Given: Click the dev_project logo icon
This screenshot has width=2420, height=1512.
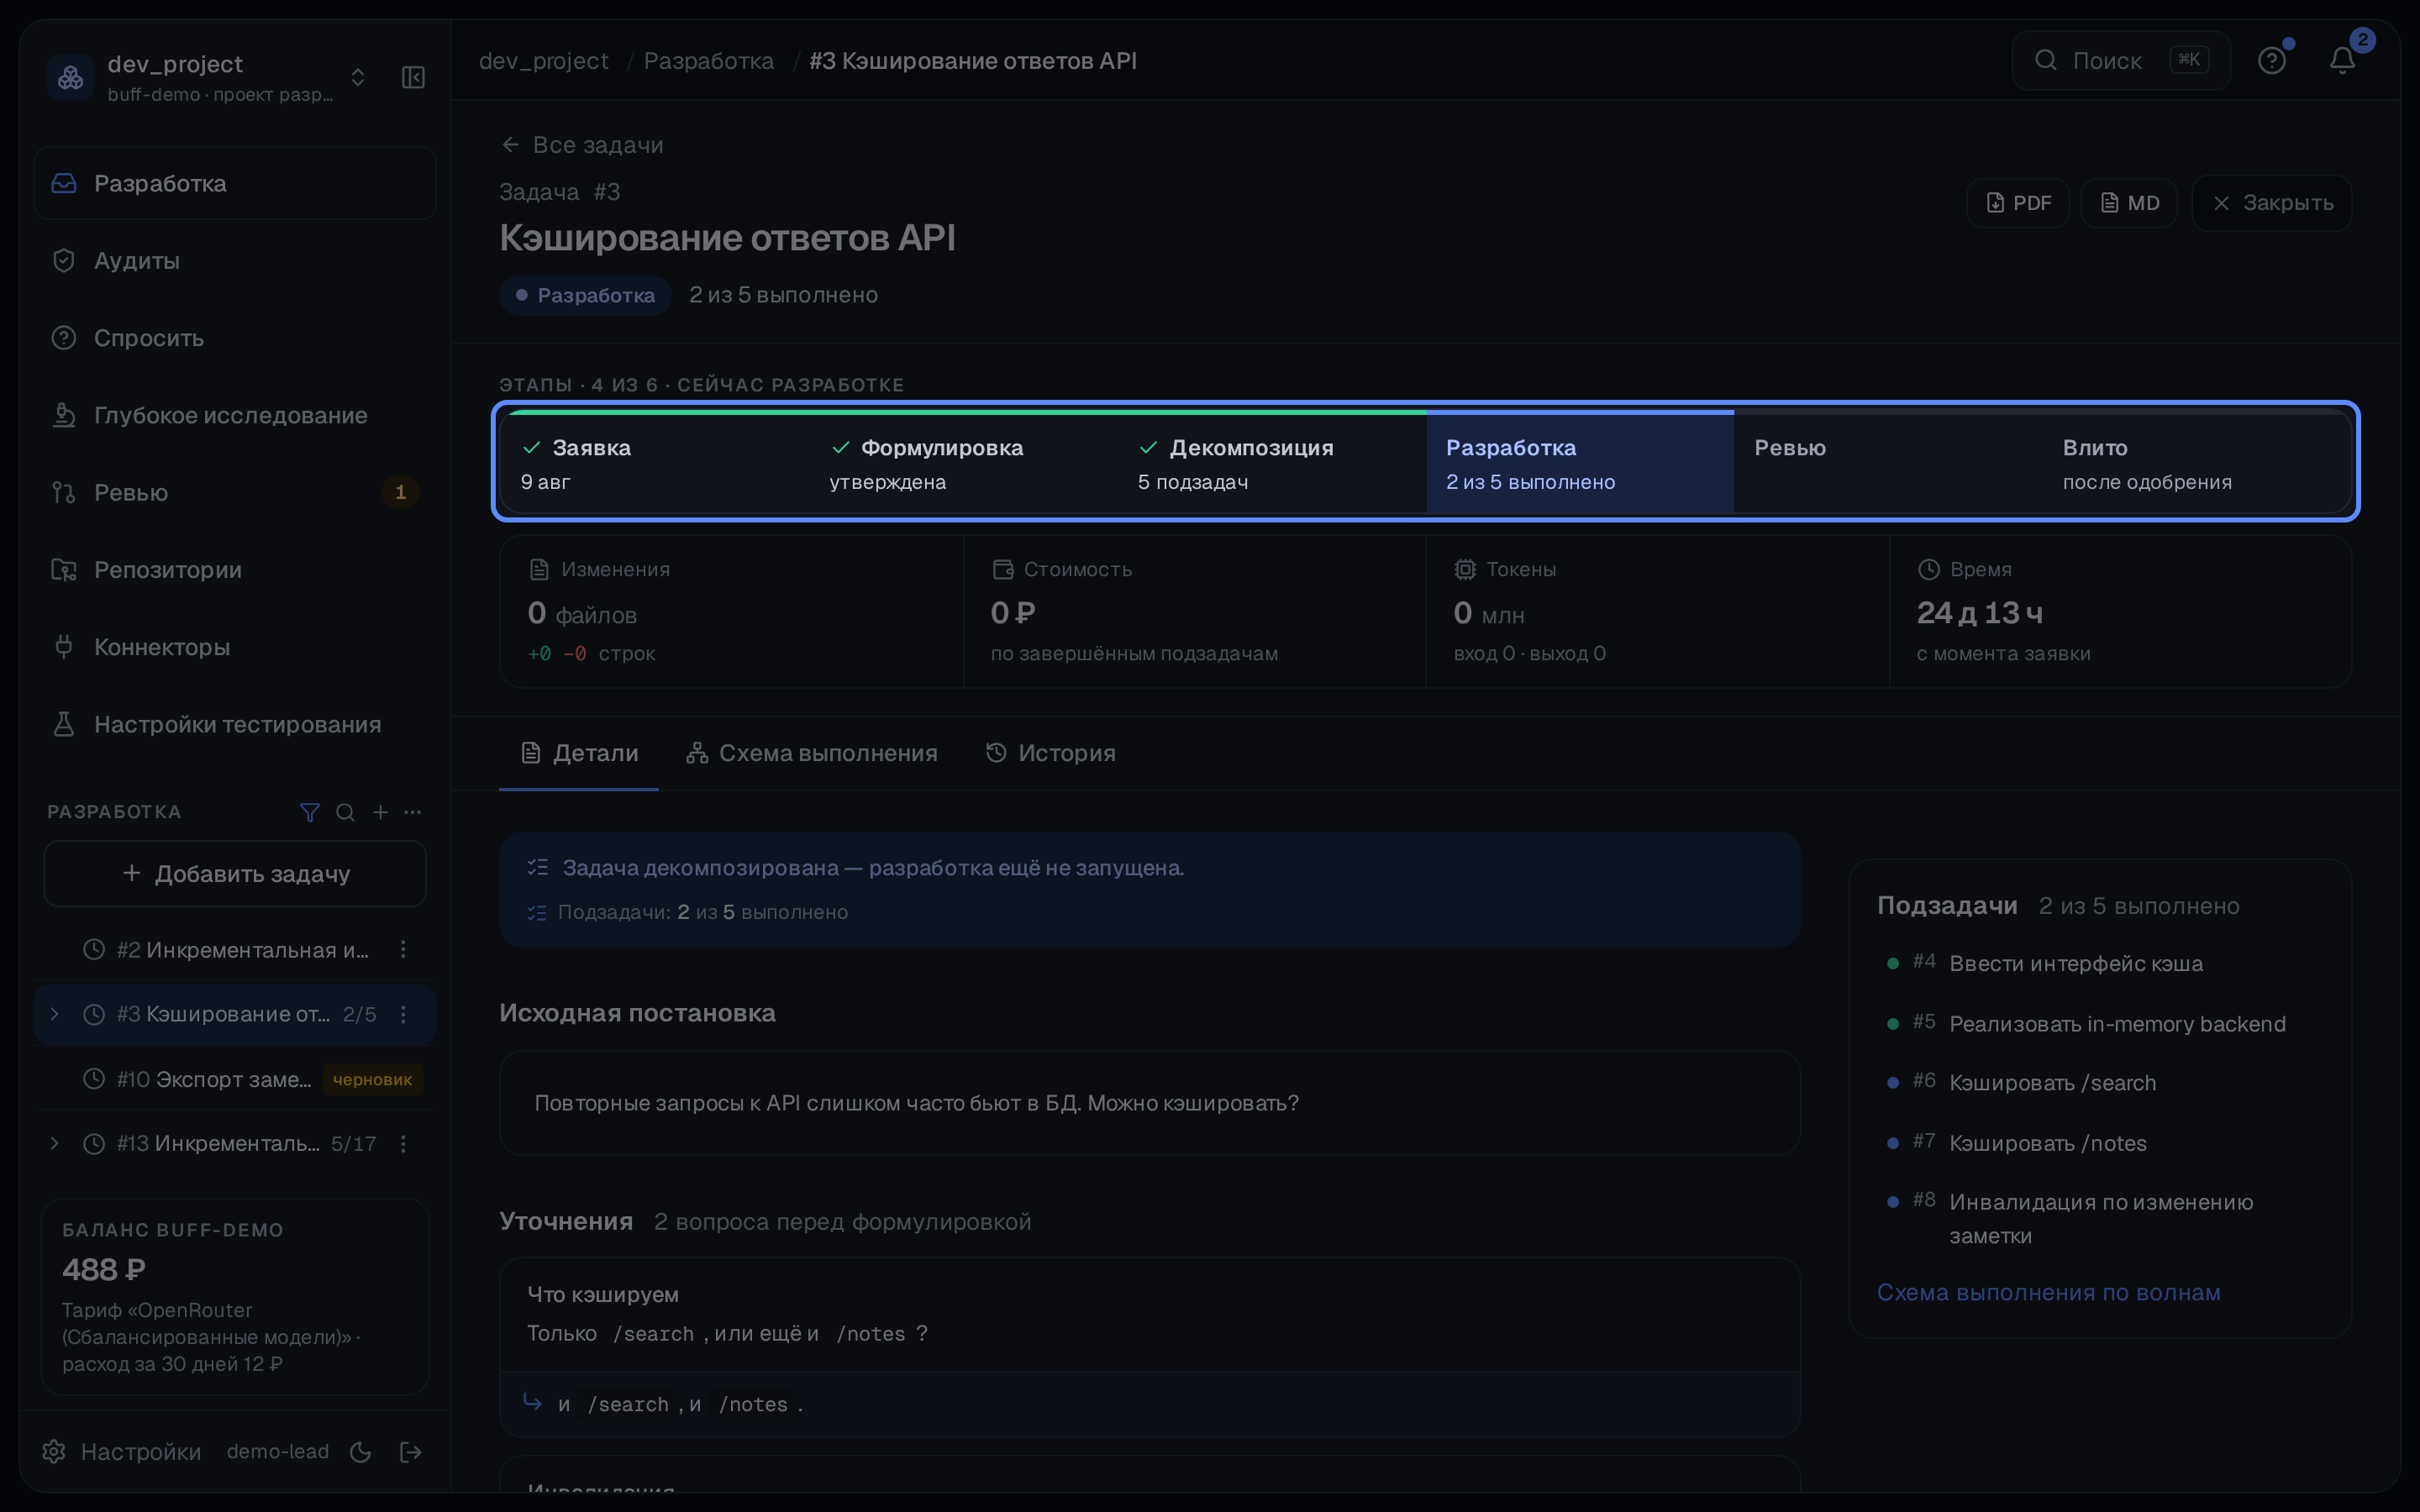Looking at the screenshot, I should point(71,77).
